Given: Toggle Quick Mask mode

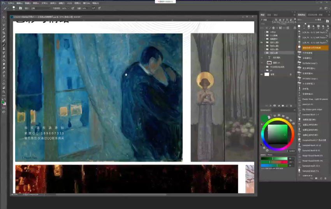Looking at the screenshot, I should pos(4,108).
